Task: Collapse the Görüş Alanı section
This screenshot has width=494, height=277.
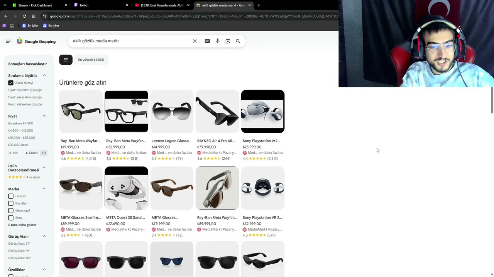Action: point(44,236)
